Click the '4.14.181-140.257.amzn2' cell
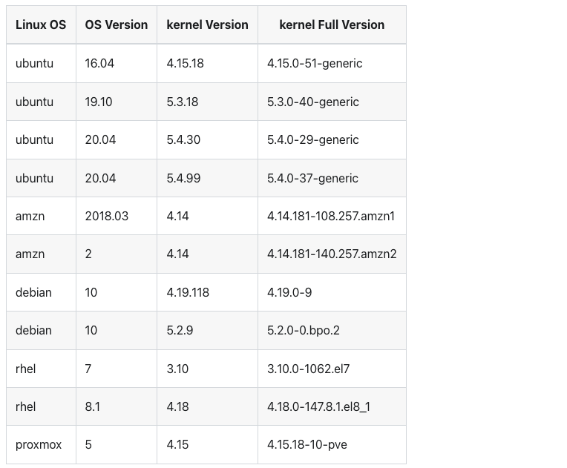Image resolution: width=567 pixels, height=468 pixels. (x=332, y=254)
